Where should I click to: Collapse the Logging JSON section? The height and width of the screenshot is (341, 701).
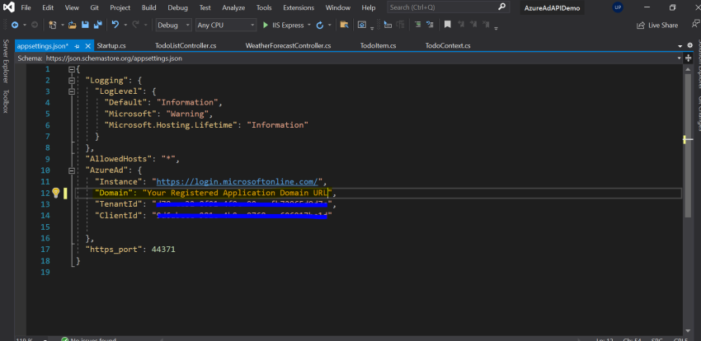click(73, 81)
